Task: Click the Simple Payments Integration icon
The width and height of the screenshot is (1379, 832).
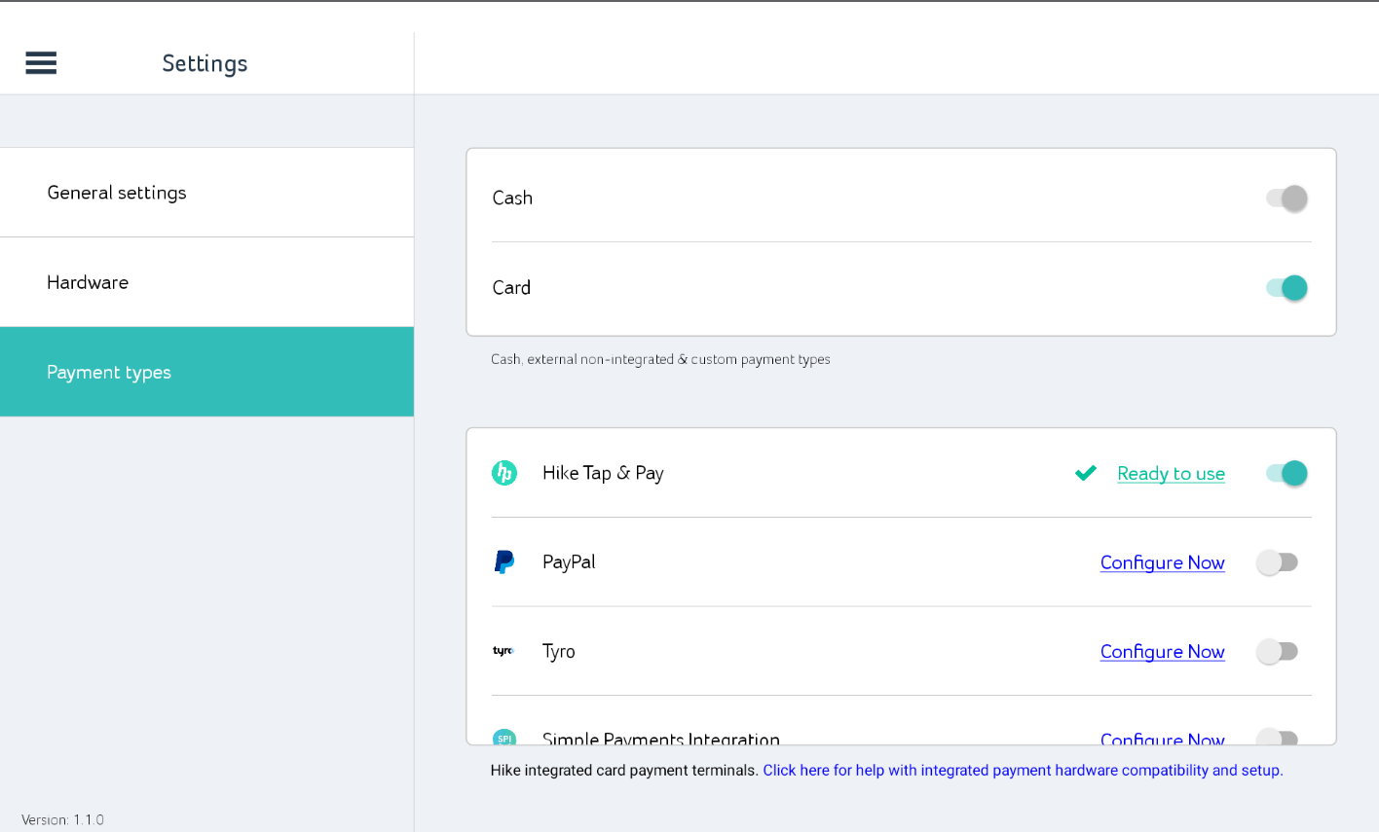Action: tap(503, 738)
